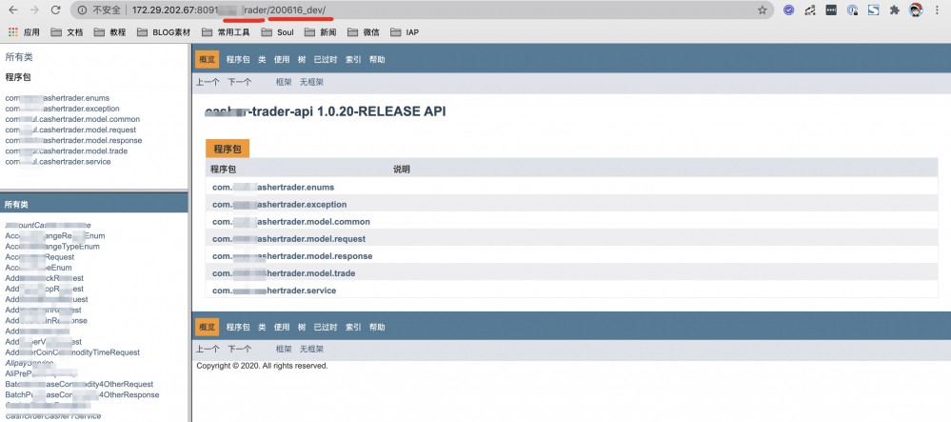The image size is (951, 422).
Task: Click 树 in the footer navigation bar
Action: (302, 327)
